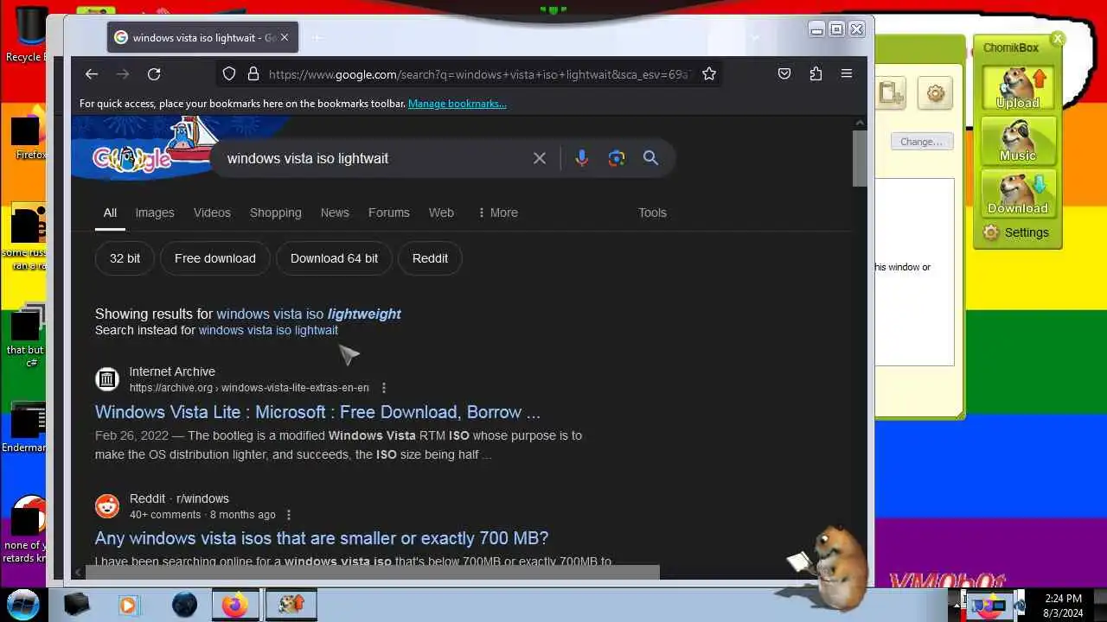
Task: Bookmark this page with star icon
Action: click(709, 74)
